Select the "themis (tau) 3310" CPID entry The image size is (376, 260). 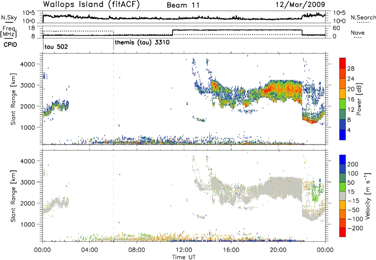click(x=142, y=43)
